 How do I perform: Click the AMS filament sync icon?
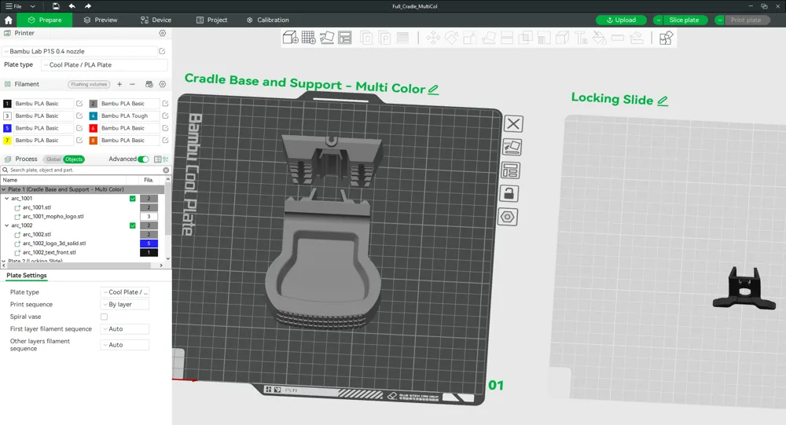[149, 84]
